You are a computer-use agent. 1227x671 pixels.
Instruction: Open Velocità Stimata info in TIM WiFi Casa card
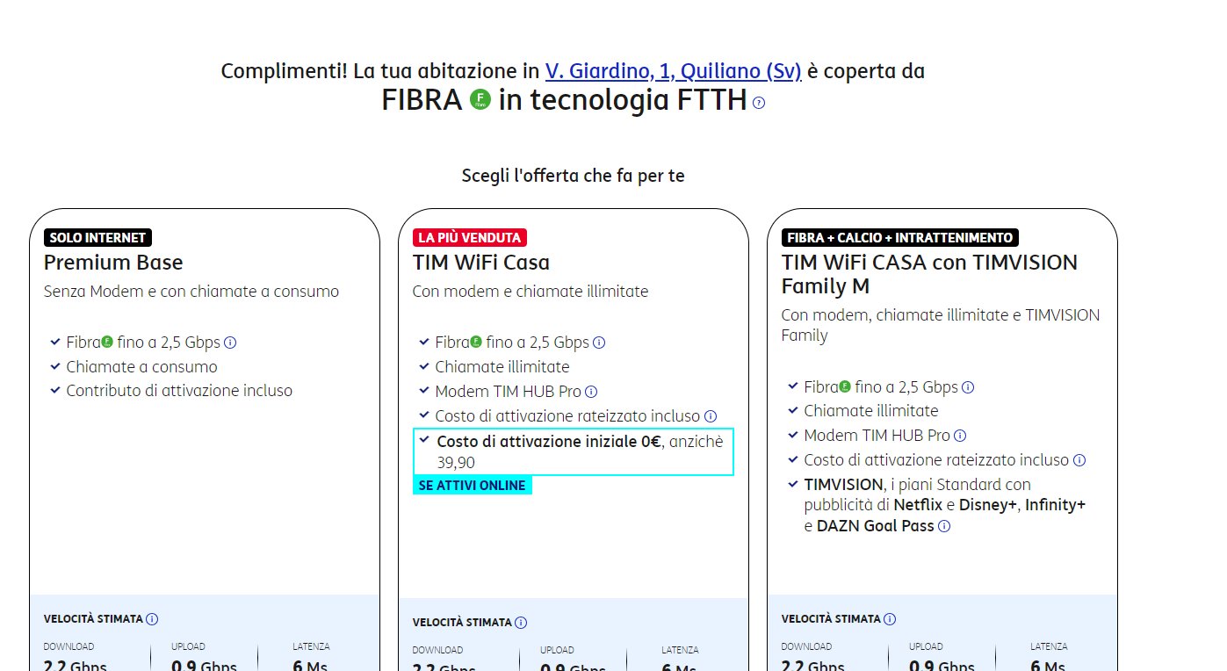tap(521, 623)
